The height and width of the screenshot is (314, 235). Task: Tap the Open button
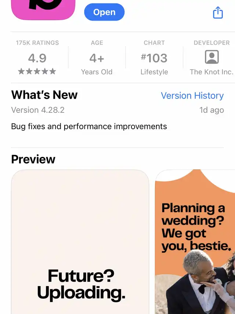tap(104, 12)
